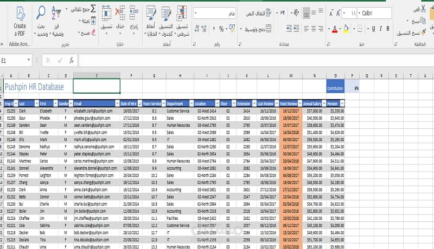Viewport: 434px width, 249px height.
Task: Click in the formula bar input
Action: [256, 61]
